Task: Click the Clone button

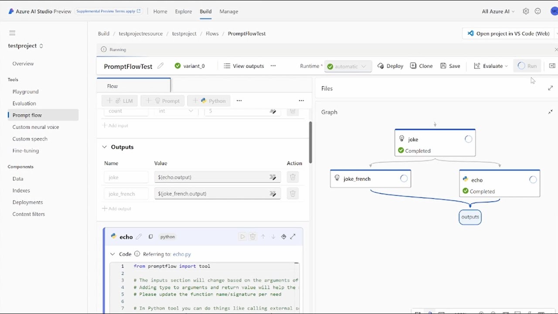Action: [422, 66]
